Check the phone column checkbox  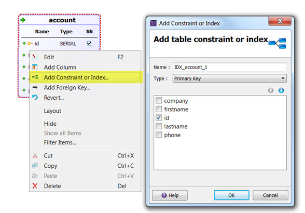tap(159, 135)
